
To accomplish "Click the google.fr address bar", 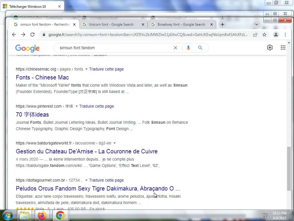I will 148,35.
